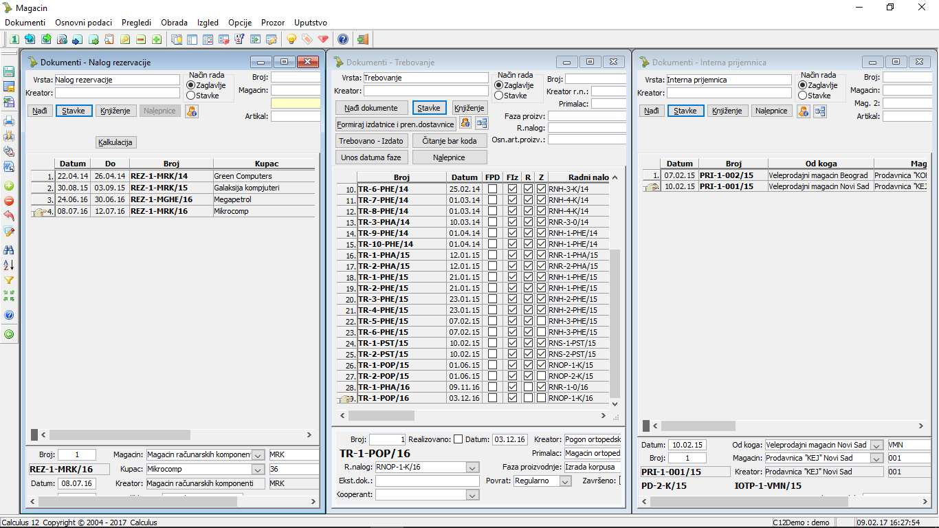Open the Kupac combo box showing Mikrocomp
The width and height of the screenshot is (939, 528).
pos(258,469)
